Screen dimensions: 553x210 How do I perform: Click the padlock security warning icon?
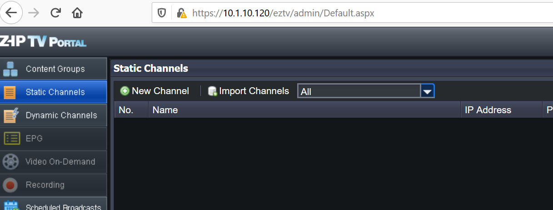[181, 13]
